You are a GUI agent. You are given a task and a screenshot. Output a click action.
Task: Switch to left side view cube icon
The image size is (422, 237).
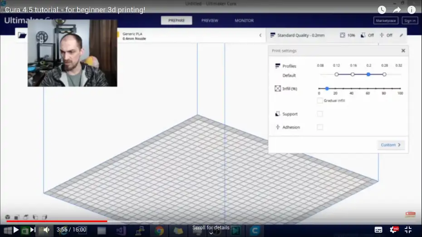(35, 217)
